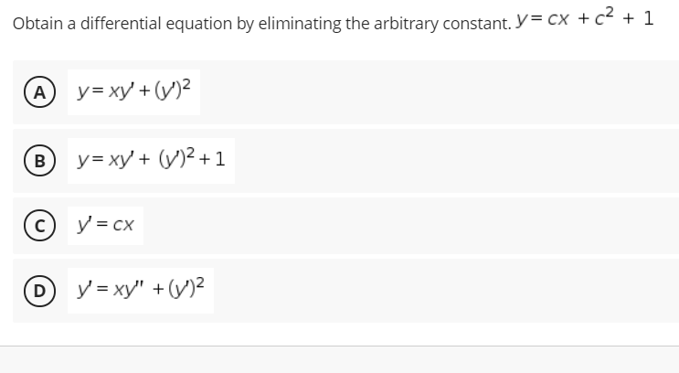Screen dimensions: 679x373
Task: Click the words 'arbitrary constant' in the question
Action: pos(441,24)
